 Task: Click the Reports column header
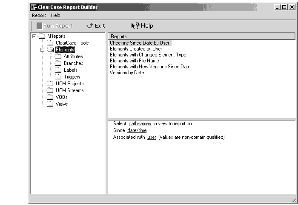[x=202, y=36]
